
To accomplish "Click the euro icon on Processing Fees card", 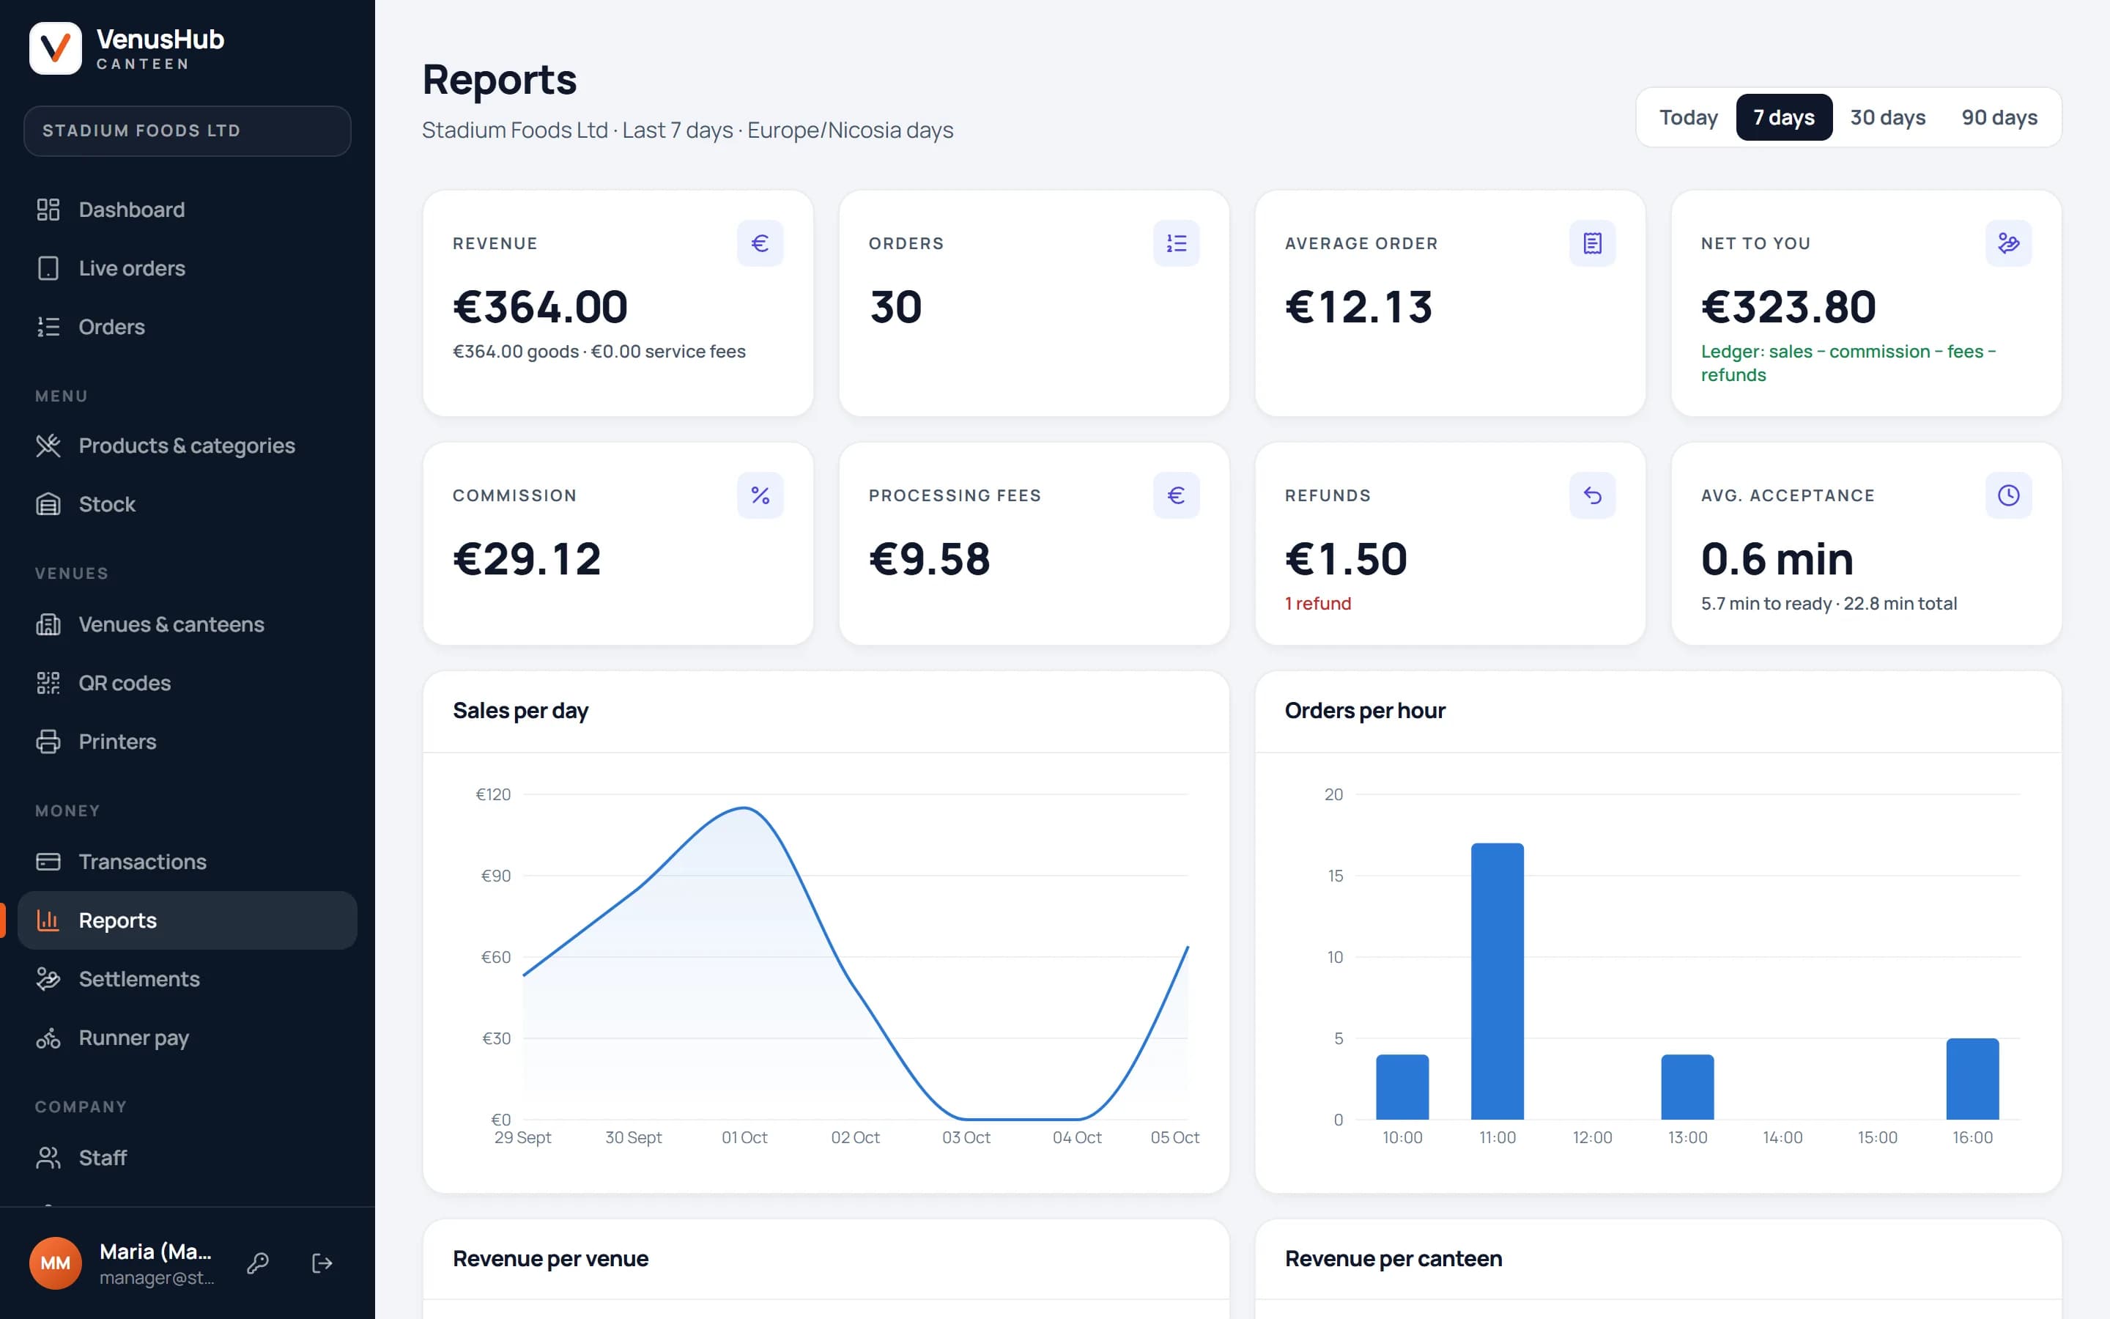I will 1176,495.
